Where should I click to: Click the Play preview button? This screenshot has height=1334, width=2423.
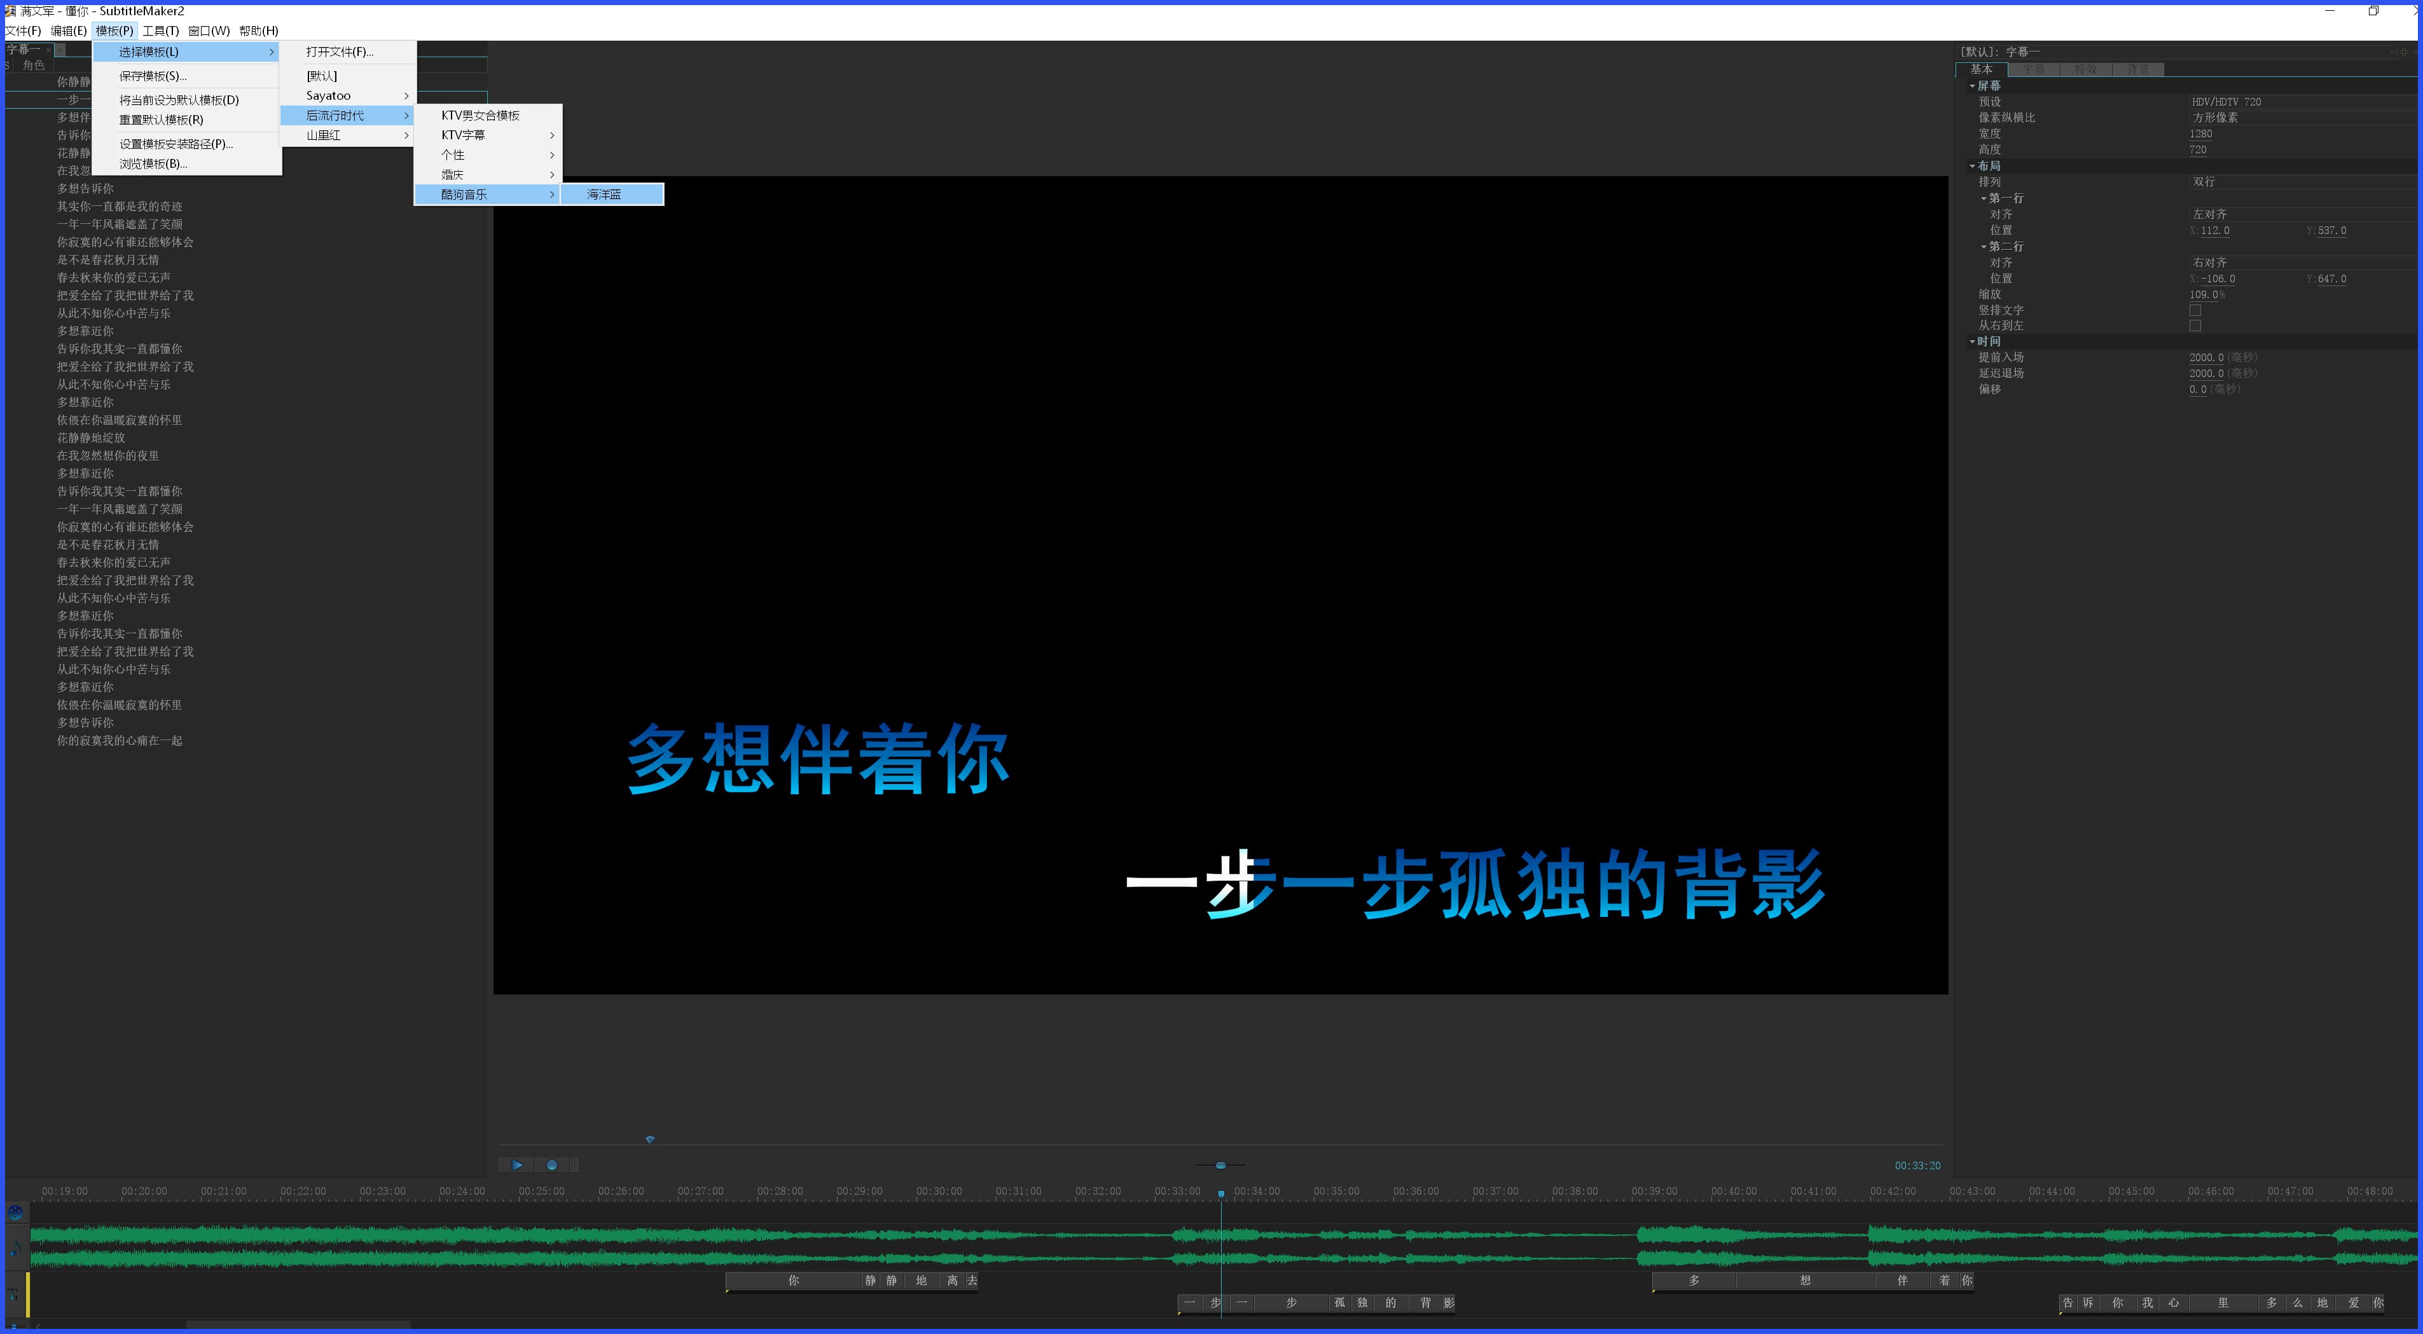(x=518, y=1165)
